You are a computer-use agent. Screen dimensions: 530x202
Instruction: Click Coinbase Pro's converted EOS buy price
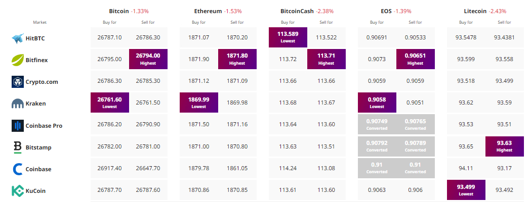[377, 125]
